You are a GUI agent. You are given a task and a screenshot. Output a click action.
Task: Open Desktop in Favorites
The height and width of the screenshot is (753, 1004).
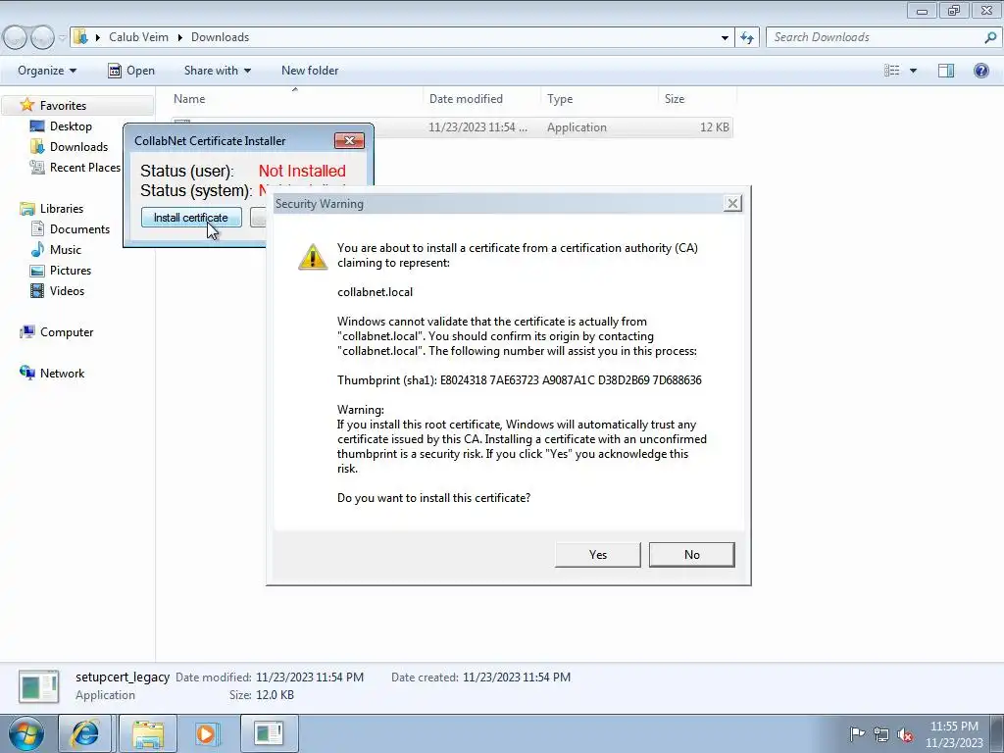pos(71,126)
